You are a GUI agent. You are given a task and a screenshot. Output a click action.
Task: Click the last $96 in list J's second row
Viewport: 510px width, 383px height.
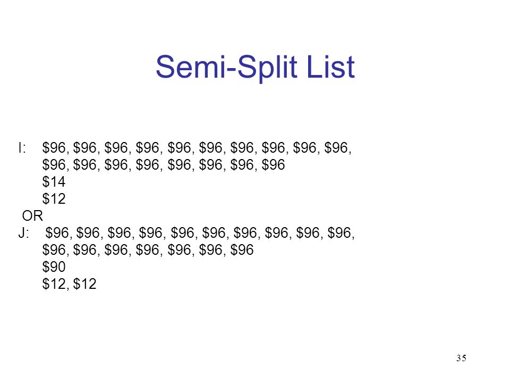242,249
